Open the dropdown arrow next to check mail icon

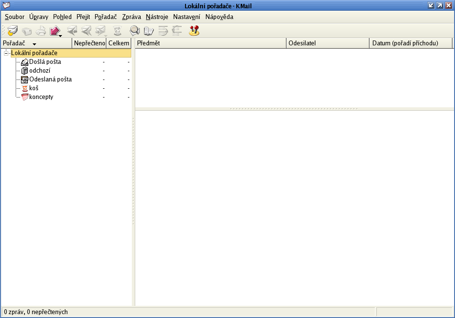[61, 36]
